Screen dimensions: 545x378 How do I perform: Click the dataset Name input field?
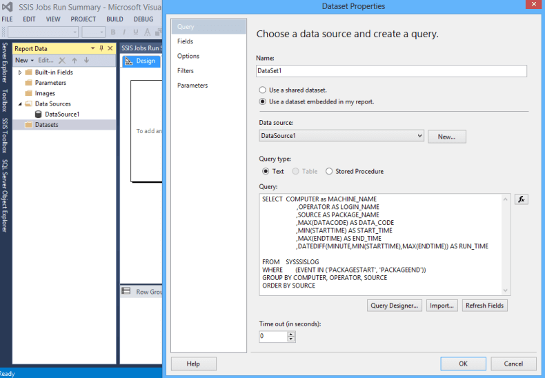[391, 71]
